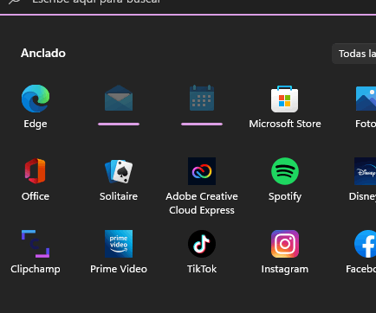Click the 'TikTok' label text

(202, 269)
